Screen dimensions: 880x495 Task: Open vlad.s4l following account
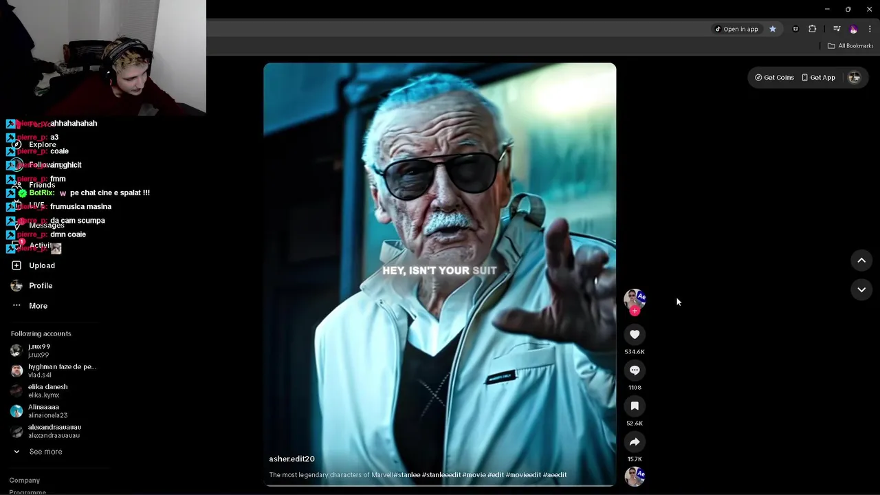click(53, 371)
